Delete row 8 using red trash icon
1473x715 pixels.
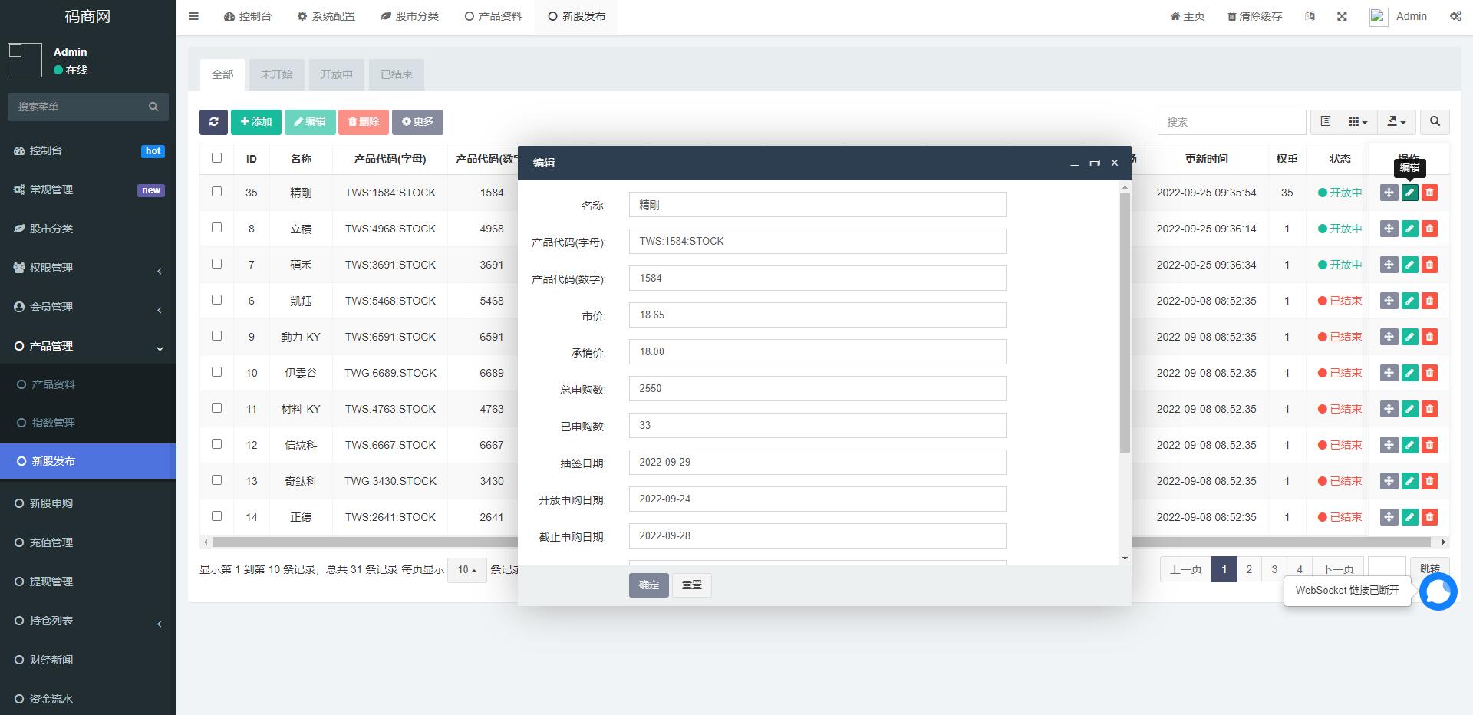point(1429,229)
